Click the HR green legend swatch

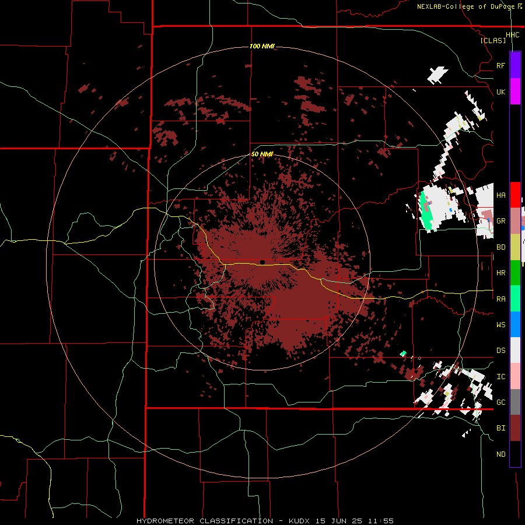[x=515, y=272]
